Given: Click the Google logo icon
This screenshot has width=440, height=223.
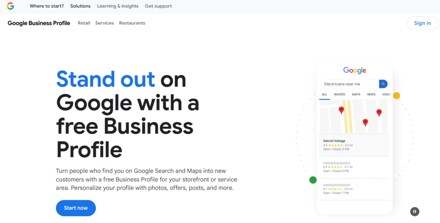Looking at the screenshot, I should coord(10,6).
